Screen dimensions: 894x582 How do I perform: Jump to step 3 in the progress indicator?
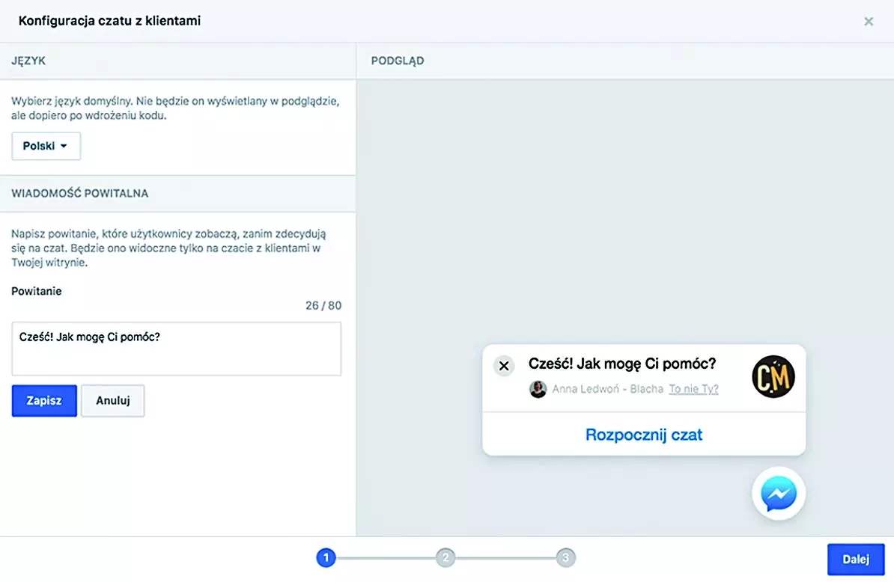click(x=565, y=557)
